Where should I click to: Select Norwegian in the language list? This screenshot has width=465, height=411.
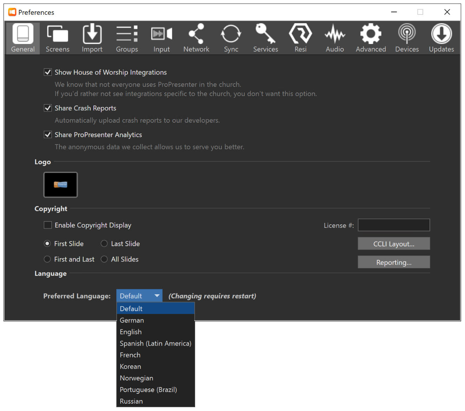pyautogui.click(x=156, y=378)
